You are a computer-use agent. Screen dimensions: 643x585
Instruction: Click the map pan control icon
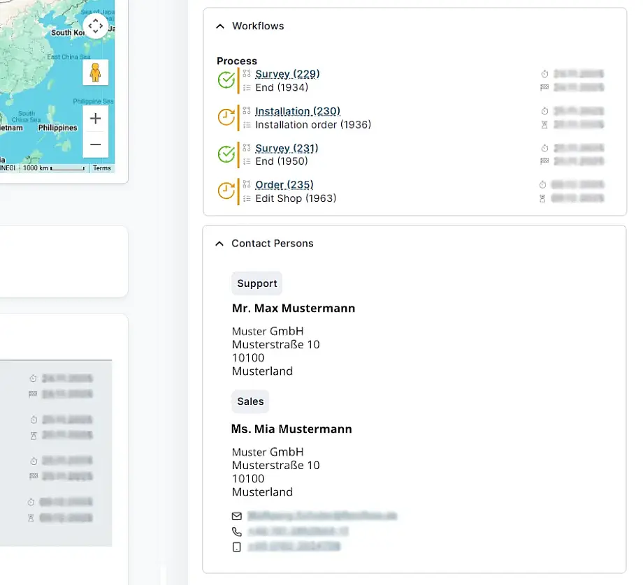pyautogui.click(x=95, y=25)
